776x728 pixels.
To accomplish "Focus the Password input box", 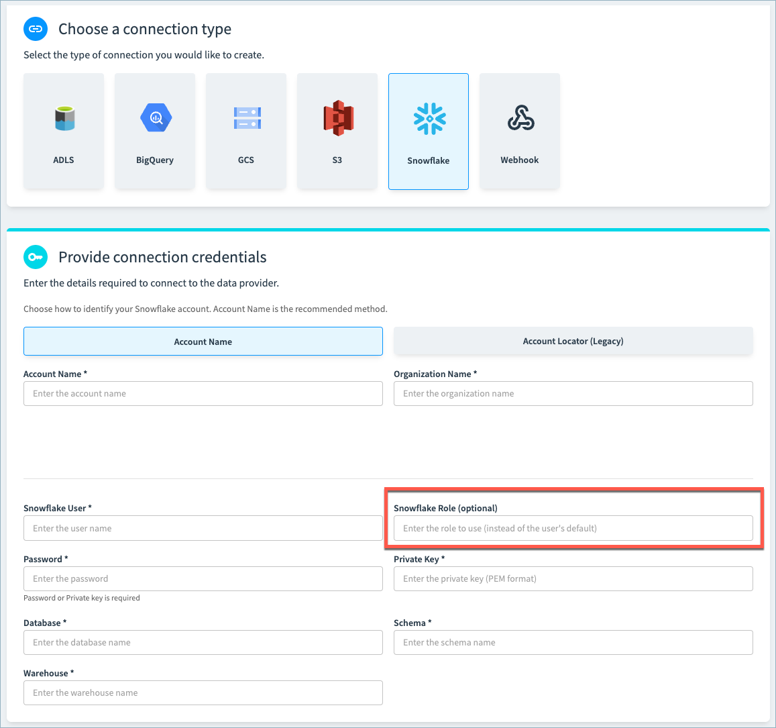I will [x=203, y=578].
